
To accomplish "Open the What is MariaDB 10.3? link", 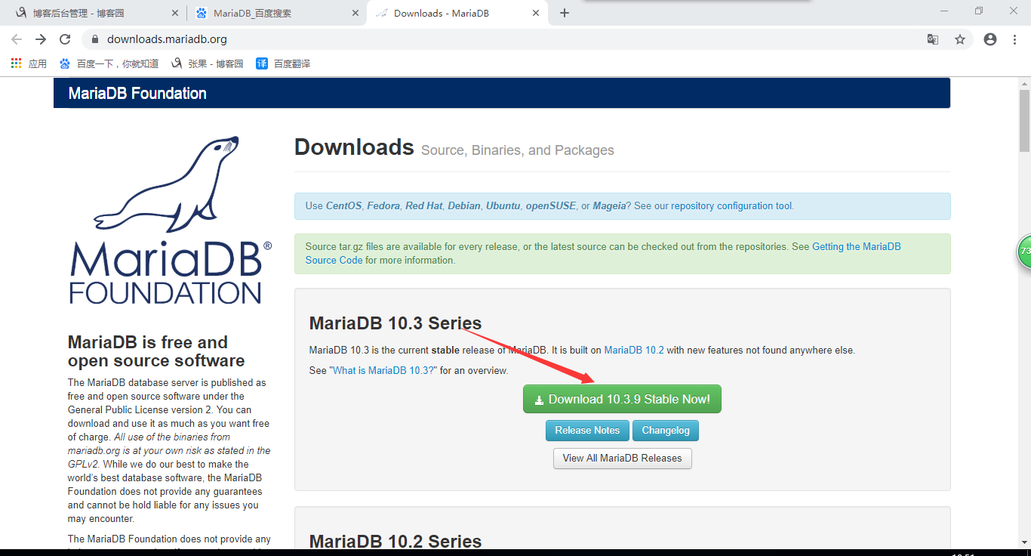I will tap(383, 370).
